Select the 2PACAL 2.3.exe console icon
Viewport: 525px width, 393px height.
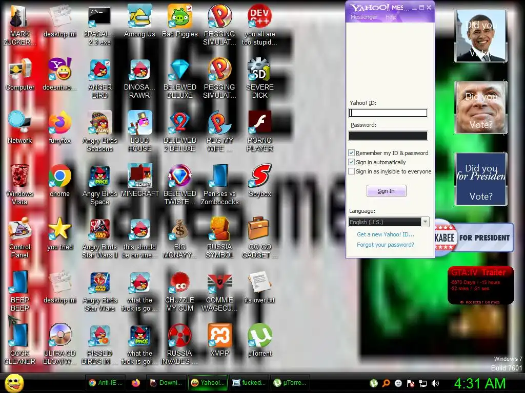100,25
